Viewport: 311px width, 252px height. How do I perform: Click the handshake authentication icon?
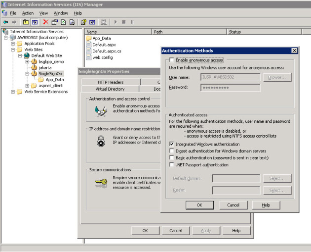pyautogui.click(x=101, y=111)
